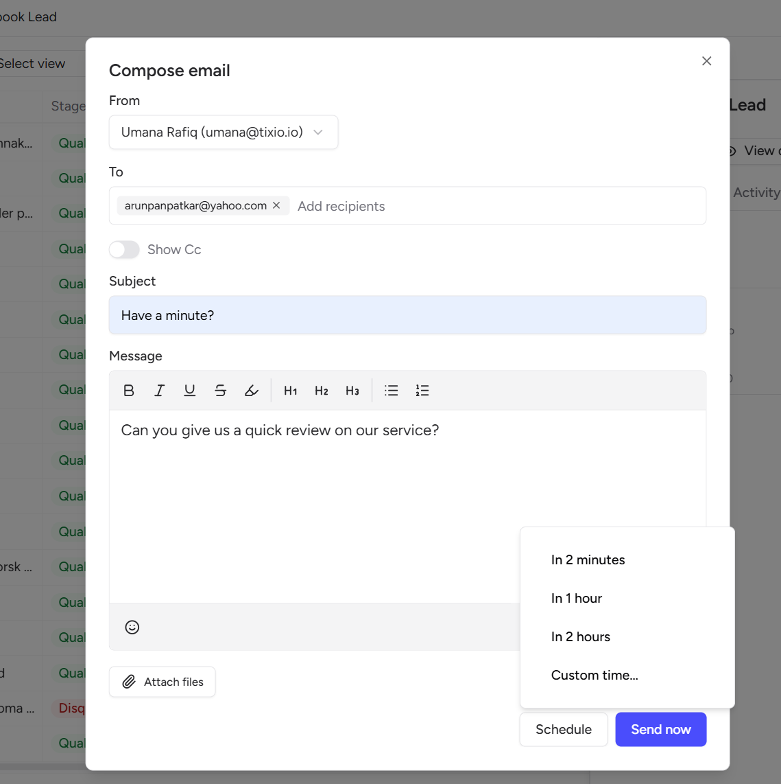This screenshot has width=781, height=784.
Task: Click the Send now button
Action: 660,729
